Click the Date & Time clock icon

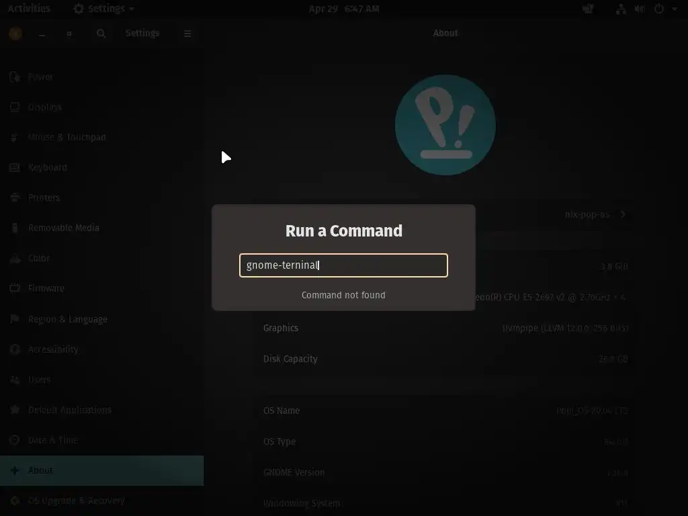click(x=15, y=440)
